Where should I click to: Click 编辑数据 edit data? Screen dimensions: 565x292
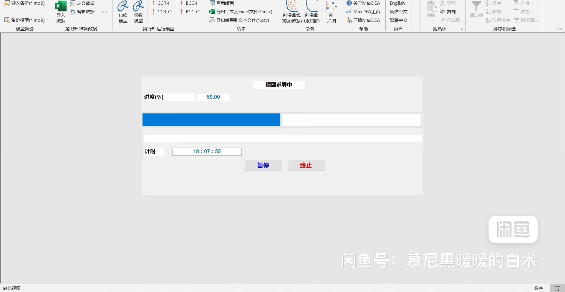click(82, 12)
